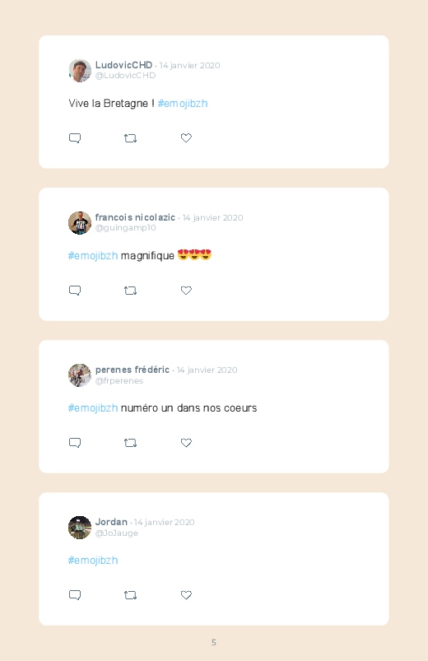
Task: Like LudovicCHD's Vive la Bretagne tweet
Action: [186, 137]
